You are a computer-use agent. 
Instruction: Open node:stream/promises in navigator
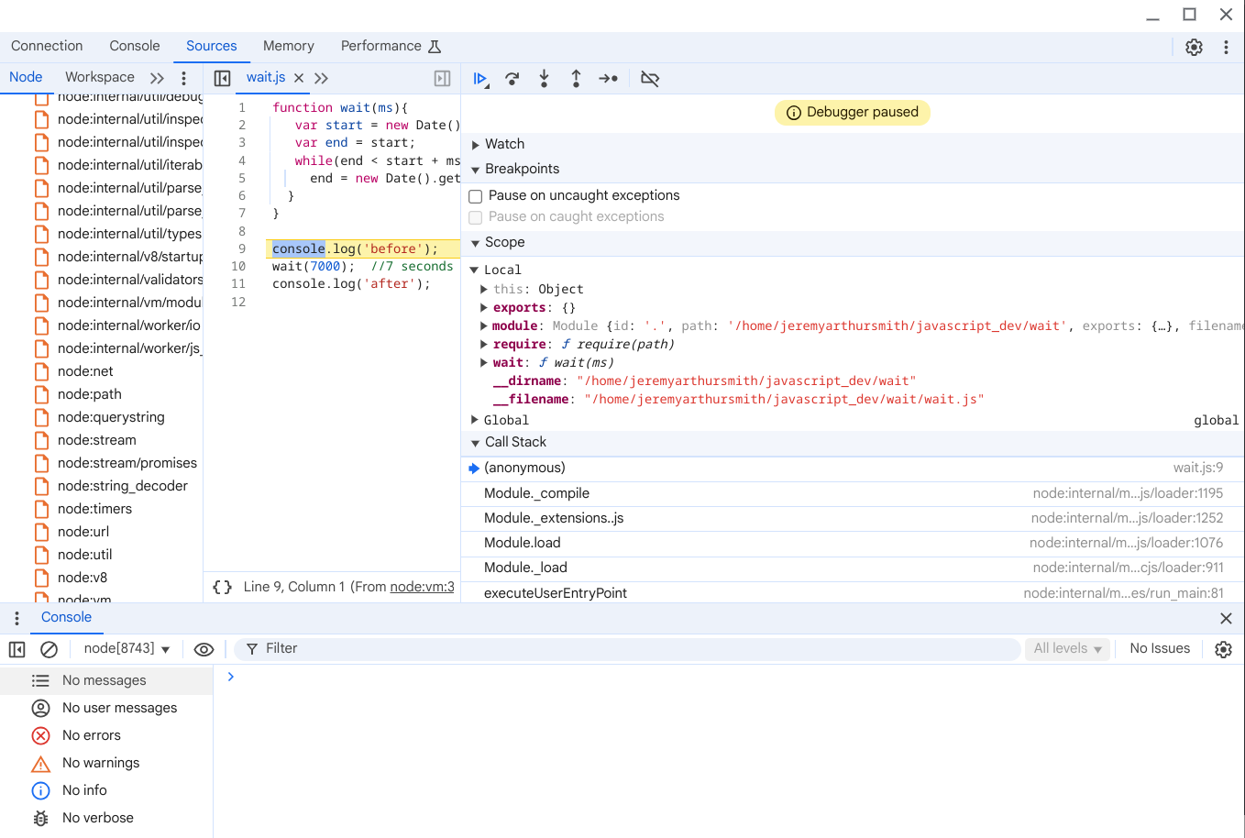(127, 463)
